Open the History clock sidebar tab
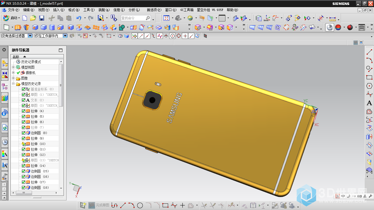 [5, 142]
